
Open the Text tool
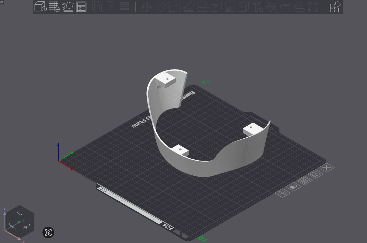click(257, 7)
